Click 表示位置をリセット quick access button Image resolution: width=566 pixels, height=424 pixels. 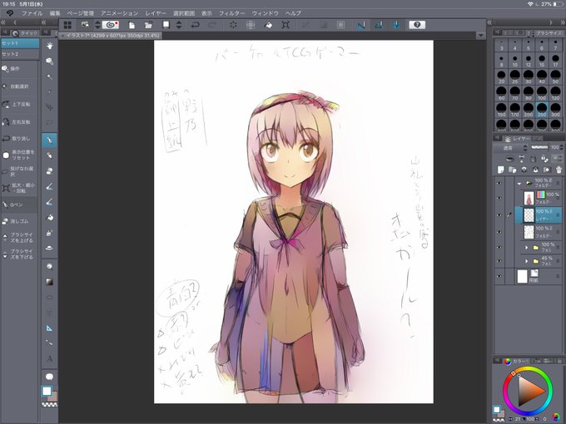click(x=19, y=155)
